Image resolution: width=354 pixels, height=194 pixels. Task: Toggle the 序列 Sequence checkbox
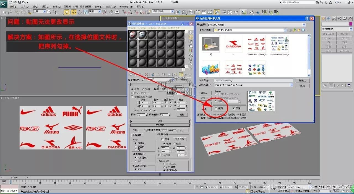(x=216, y=109)
